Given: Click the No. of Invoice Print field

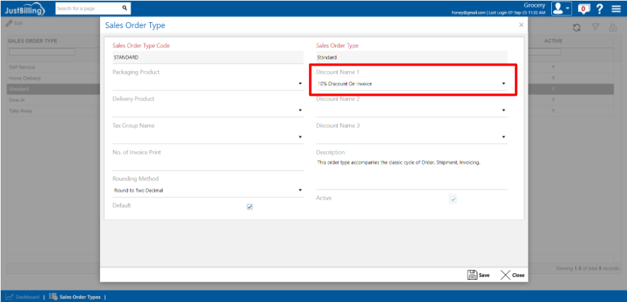Looking at the screenshot, I should (x=208, y=164).
